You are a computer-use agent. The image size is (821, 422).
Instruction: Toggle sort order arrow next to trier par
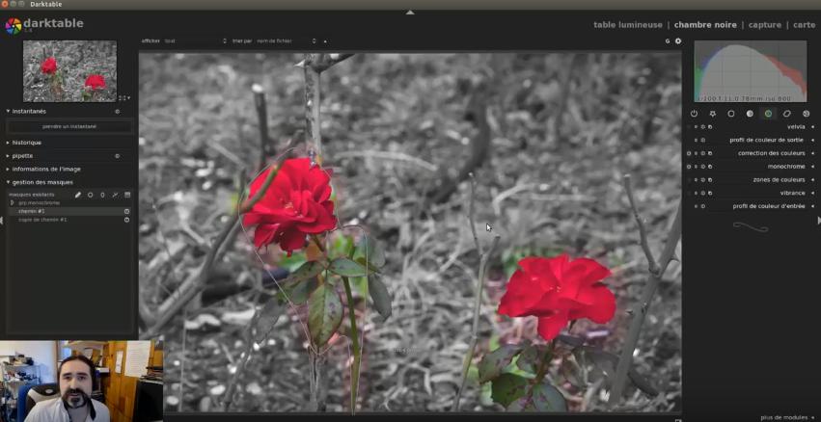click(x=324, y=40)
